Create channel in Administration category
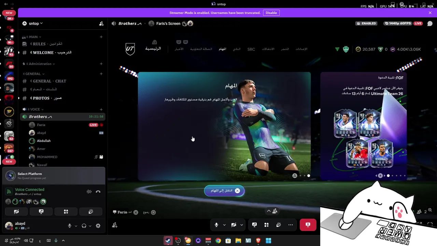The width and height of the screenshot is (437, 246). click(101, 64)
